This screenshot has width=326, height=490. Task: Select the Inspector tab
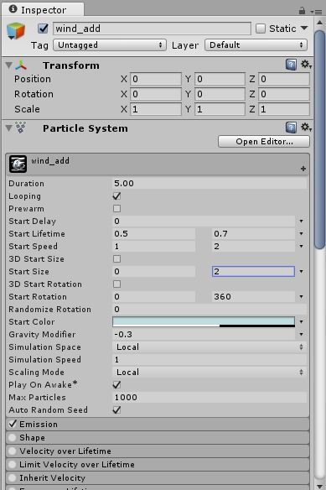[43, 10]
